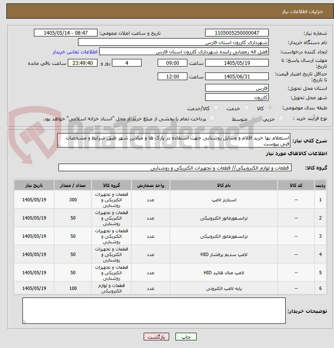This screenshot has width=334, height=348.
Task: Click the price validity date 1405/06/31 field
Action: point(237,76)
